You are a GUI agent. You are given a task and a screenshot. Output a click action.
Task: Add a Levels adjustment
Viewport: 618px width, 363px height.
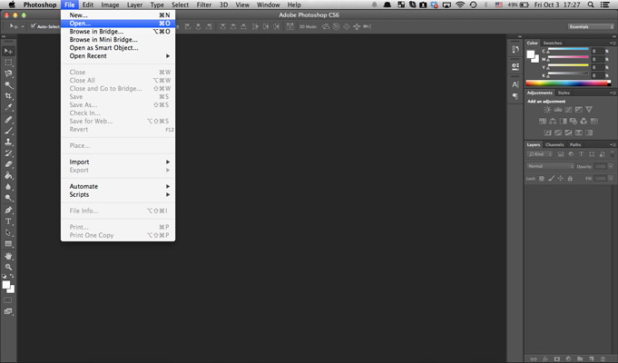tap(558, 110)
